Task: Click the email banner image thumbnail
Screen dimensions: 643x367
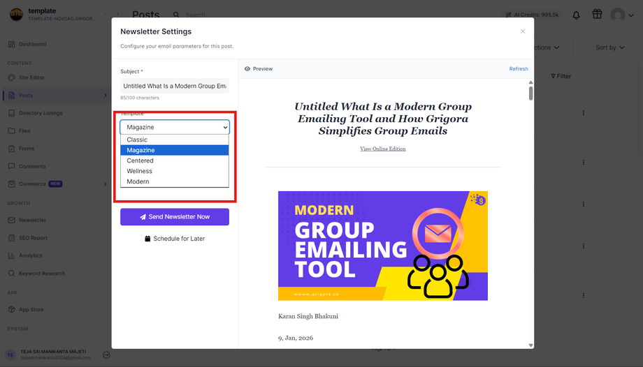Action: point(382,246)
